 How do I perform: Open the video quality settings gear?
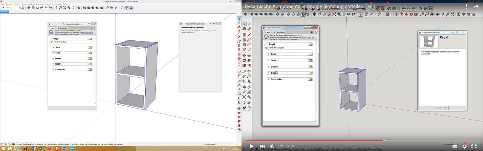[x=465, y=146]
